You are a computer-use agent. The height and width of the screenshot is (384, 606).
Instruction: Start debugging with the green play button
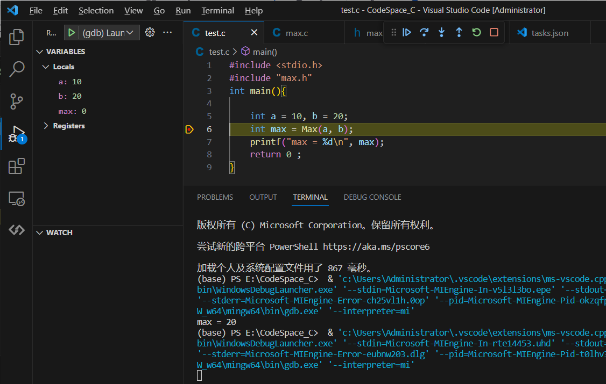(72, 33)
